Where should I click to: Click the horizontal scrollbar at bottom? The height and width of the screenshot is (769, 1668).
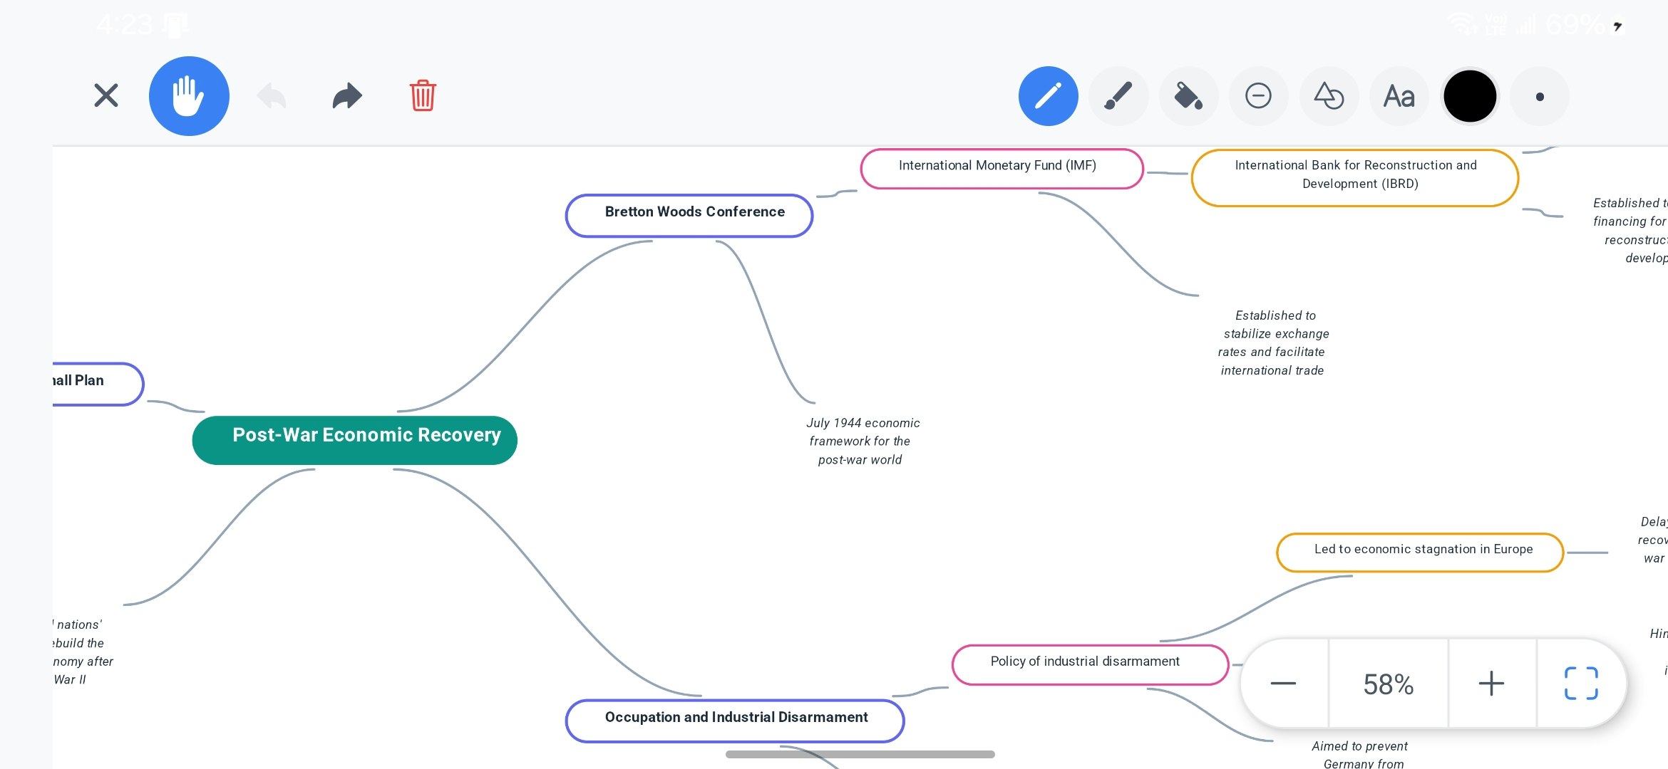pyautogui.click(x=860, y=754)
